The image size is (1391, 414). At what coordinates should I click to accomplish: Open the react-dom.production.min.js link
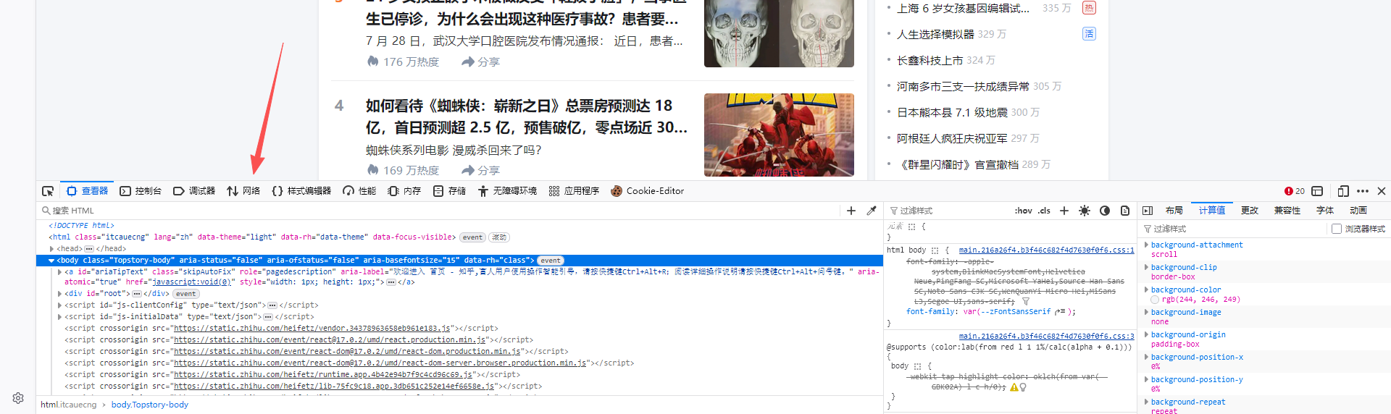tap(347, 352)
